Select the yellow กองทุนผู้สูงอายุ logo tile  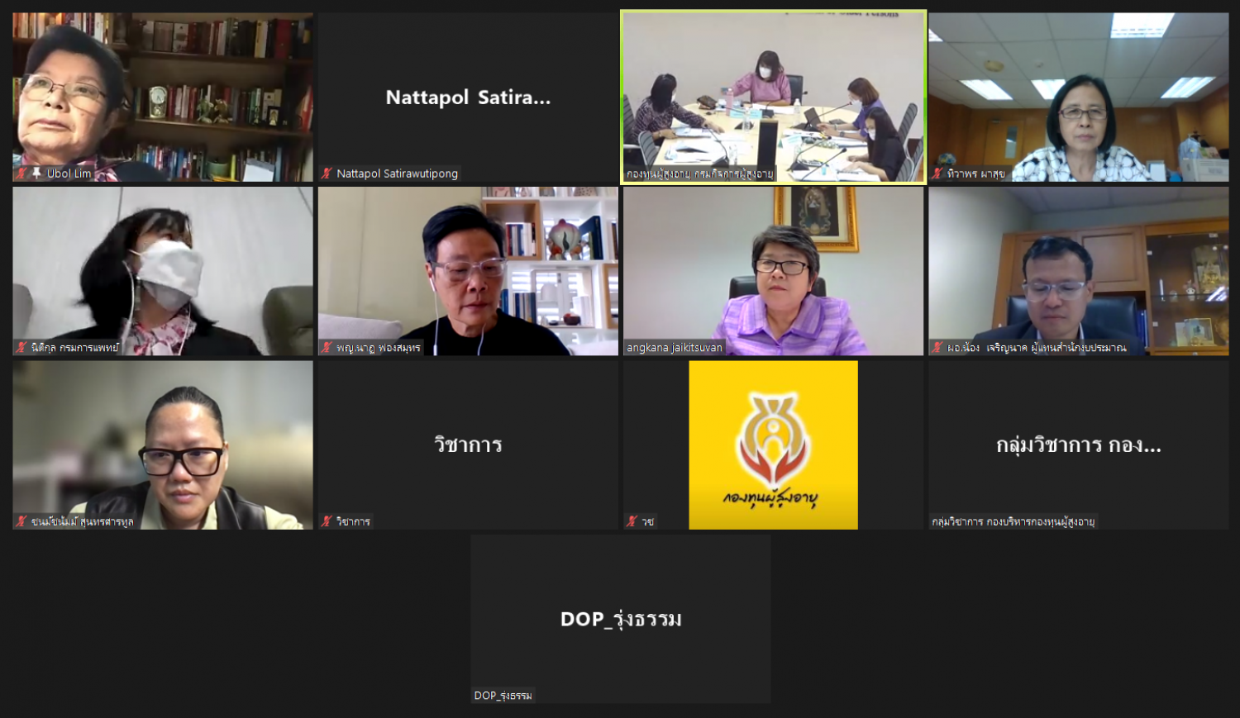[773, 445]
